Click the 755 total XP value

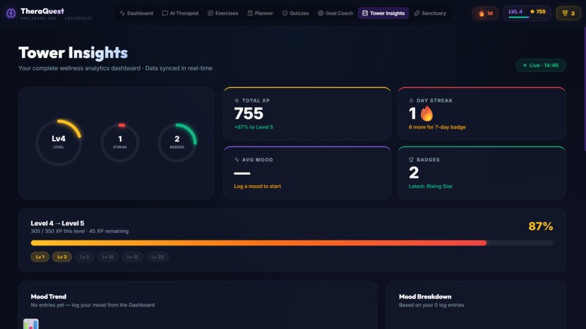pos(249,113)
